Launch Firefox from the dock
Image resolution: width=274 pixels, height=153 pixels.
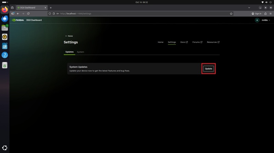click(5, 10)
